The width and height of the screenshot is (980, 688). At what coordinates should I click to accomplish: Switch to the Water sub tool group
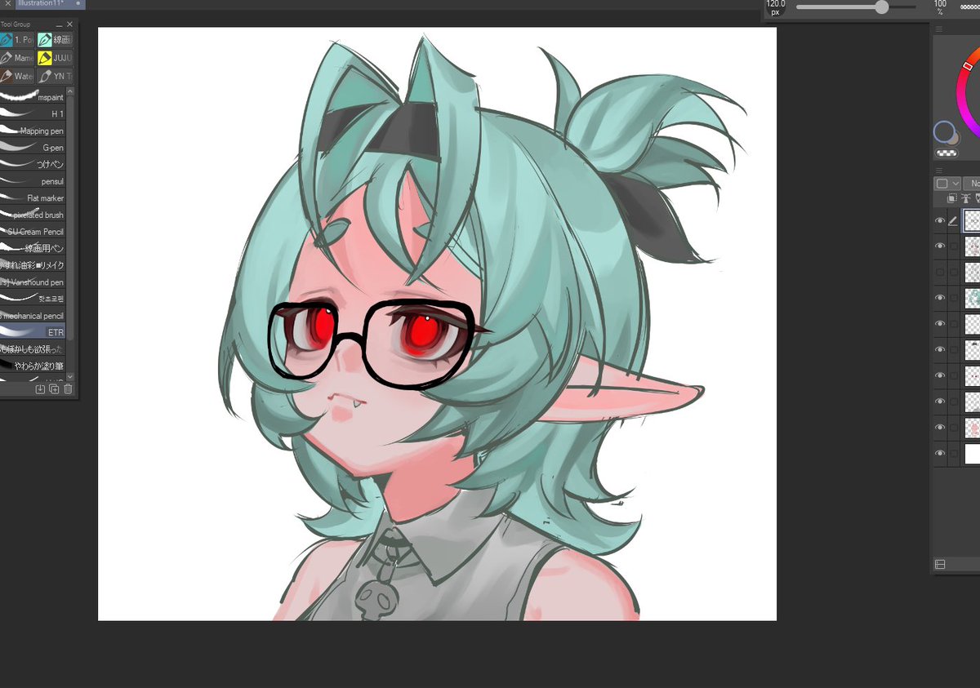point(17,76)
